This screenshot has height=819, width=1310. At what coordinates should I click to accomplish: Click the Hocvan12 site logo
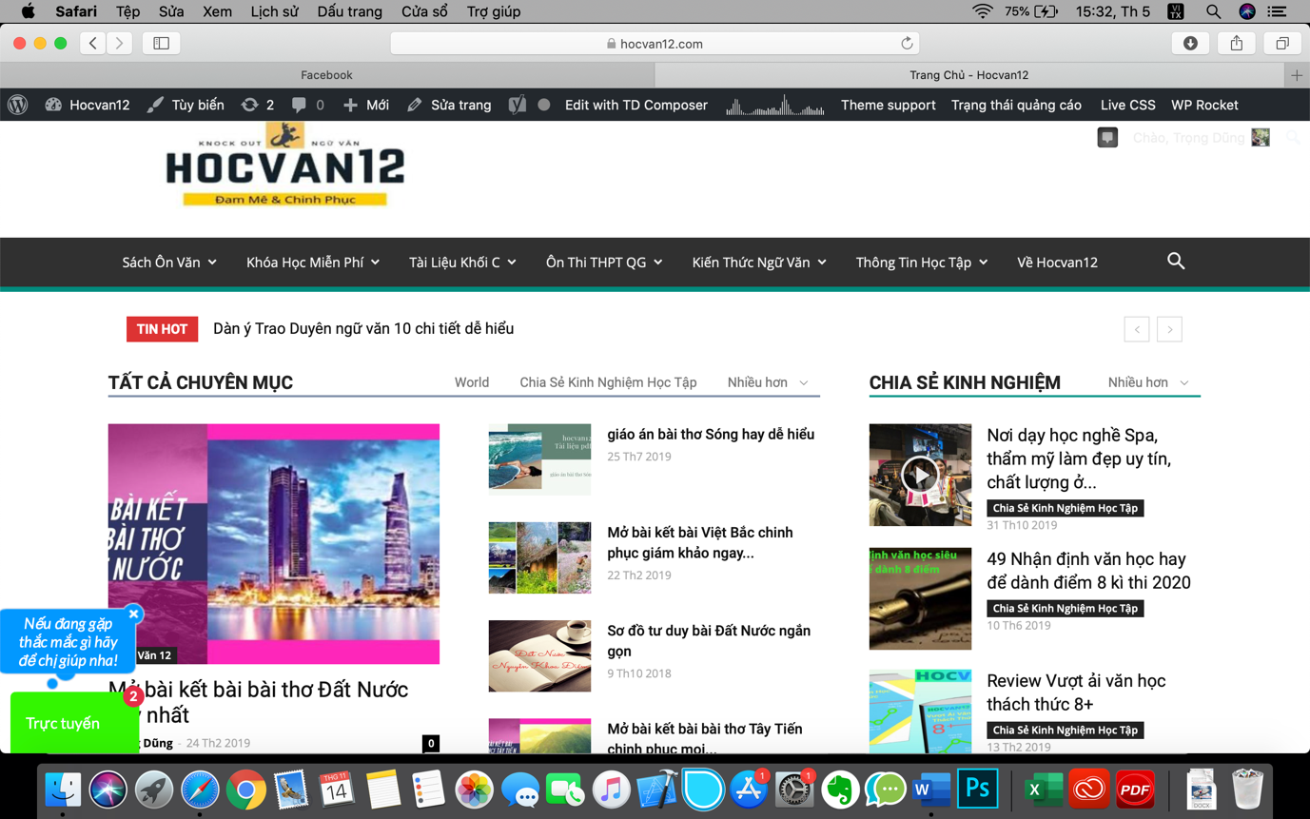[x=285, y=166]
